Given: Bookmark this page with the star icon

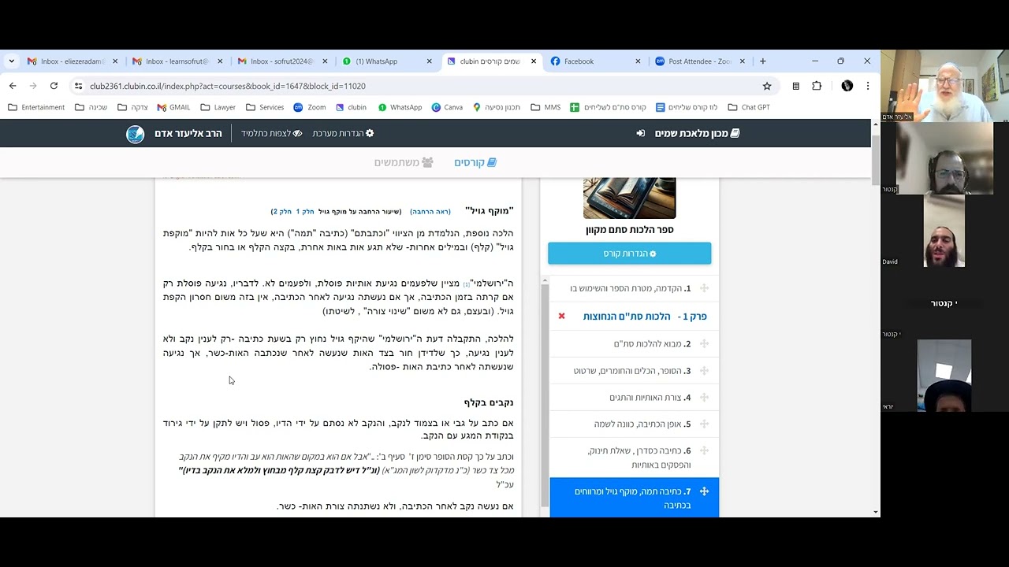Looking at the screenshot, I should [x=767, y=86].
